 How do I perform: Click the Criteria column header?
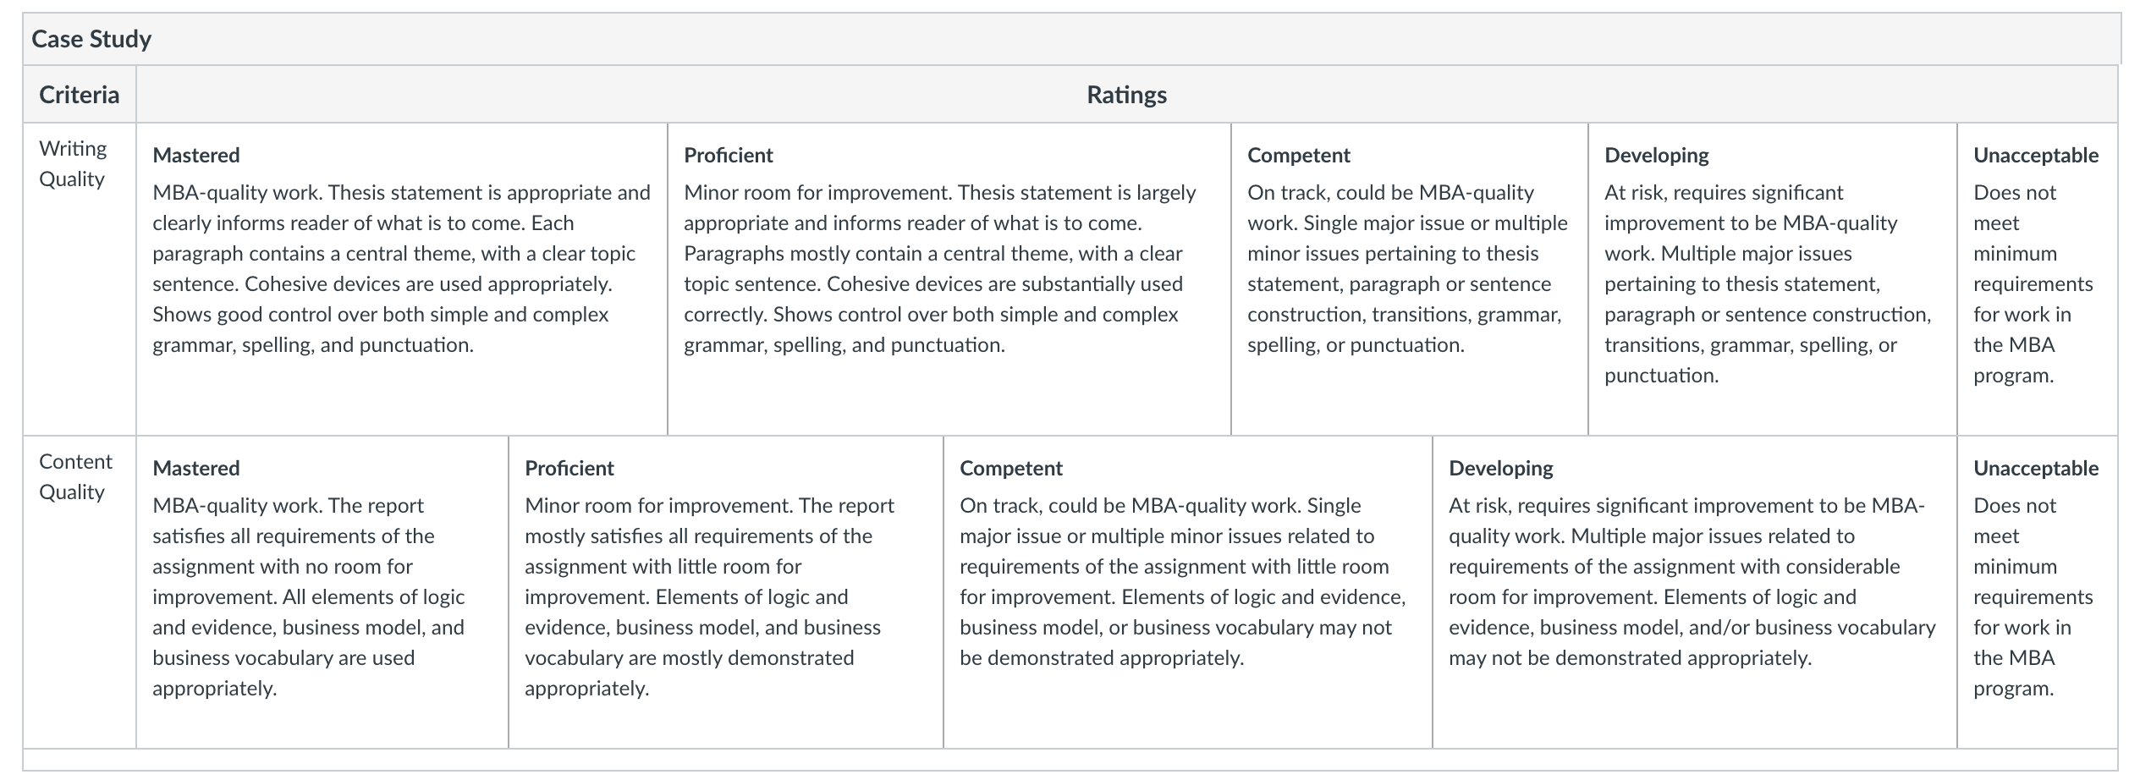[x=80, y=94]
